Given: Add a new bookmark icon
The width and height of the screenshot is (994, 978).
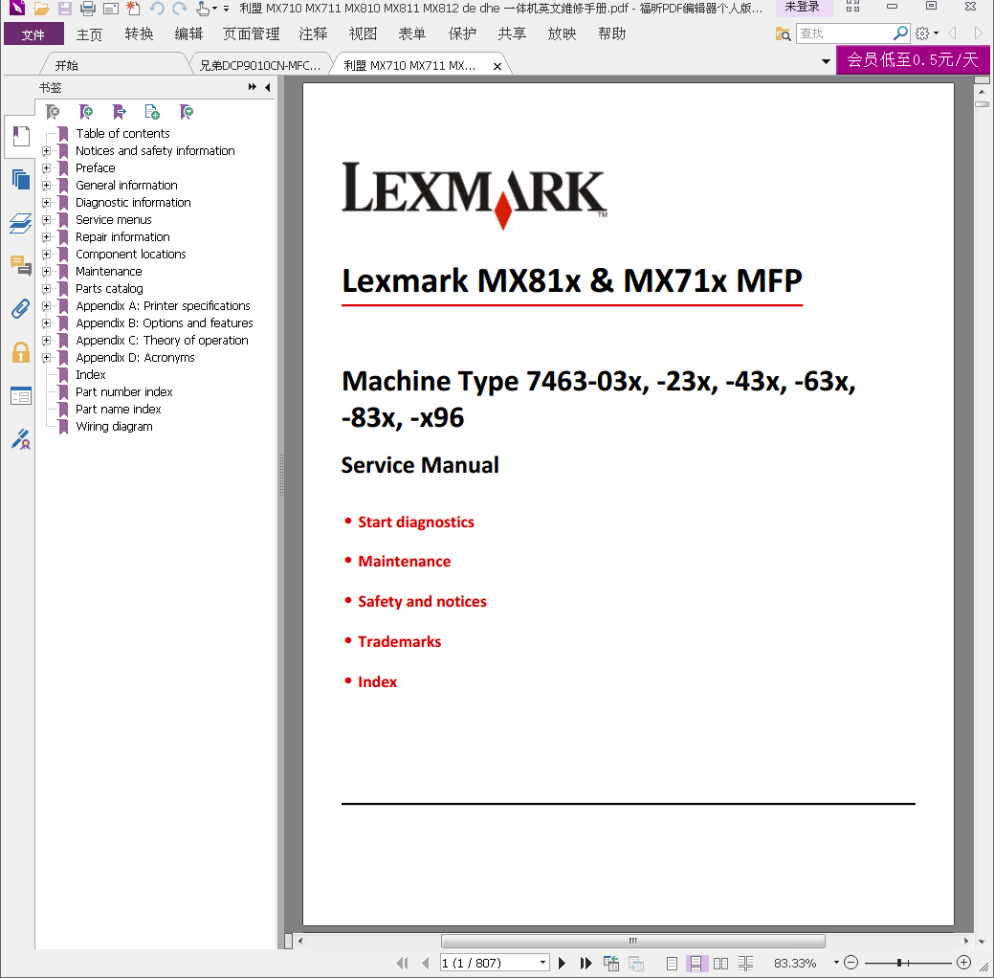Looking at the screenshot, I should pos(86,112).
